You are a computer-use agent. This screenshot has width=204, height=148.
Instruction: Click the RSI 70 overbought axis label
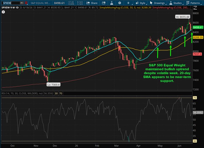(x=195, y=98)
